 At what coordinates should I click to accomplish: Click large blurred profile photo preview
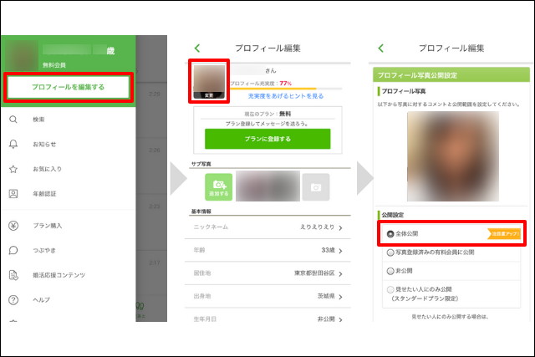(x=453, y=156)
